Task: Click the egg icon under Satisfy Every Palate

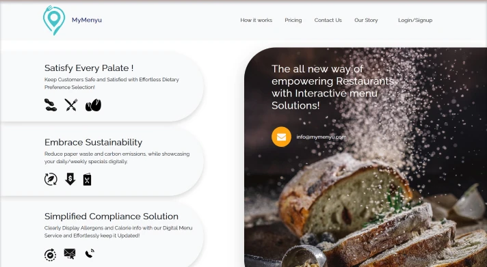Action: pyautogui.click(x=93, y=105)
